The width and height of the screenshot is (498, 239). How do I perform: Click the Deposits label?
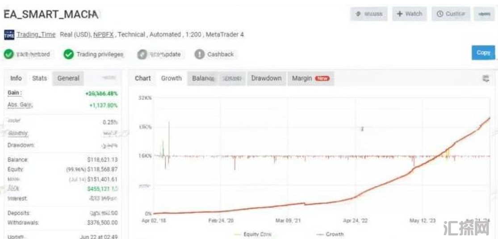(x=19, y=213)
